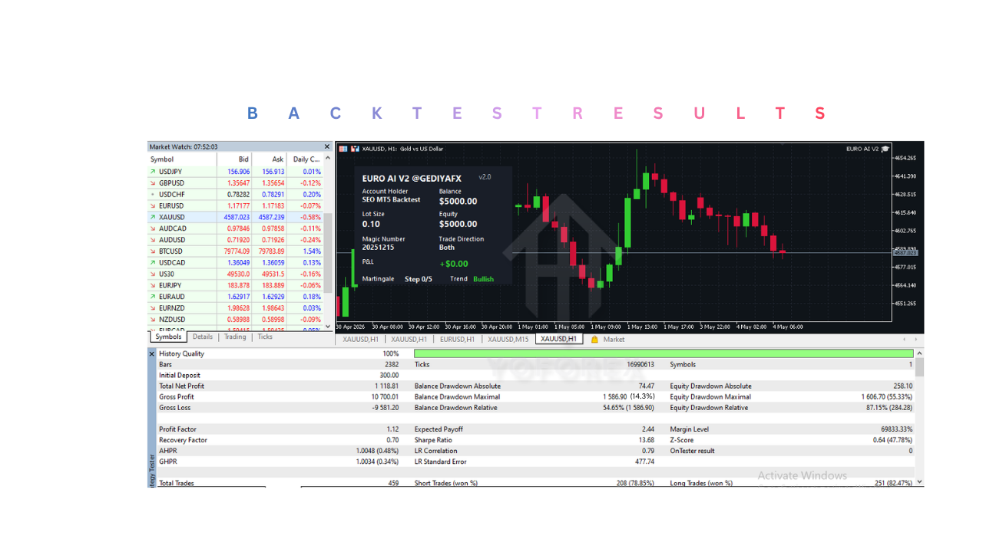Click the Margin Level value 69833.33%

click(896, 429)
